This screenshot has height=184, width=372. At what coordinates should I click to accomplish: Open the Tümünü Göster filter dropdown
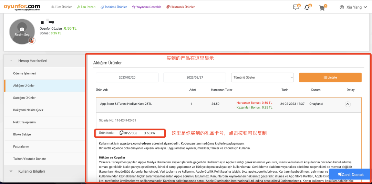pyautogui.click(x=262, y=78)
